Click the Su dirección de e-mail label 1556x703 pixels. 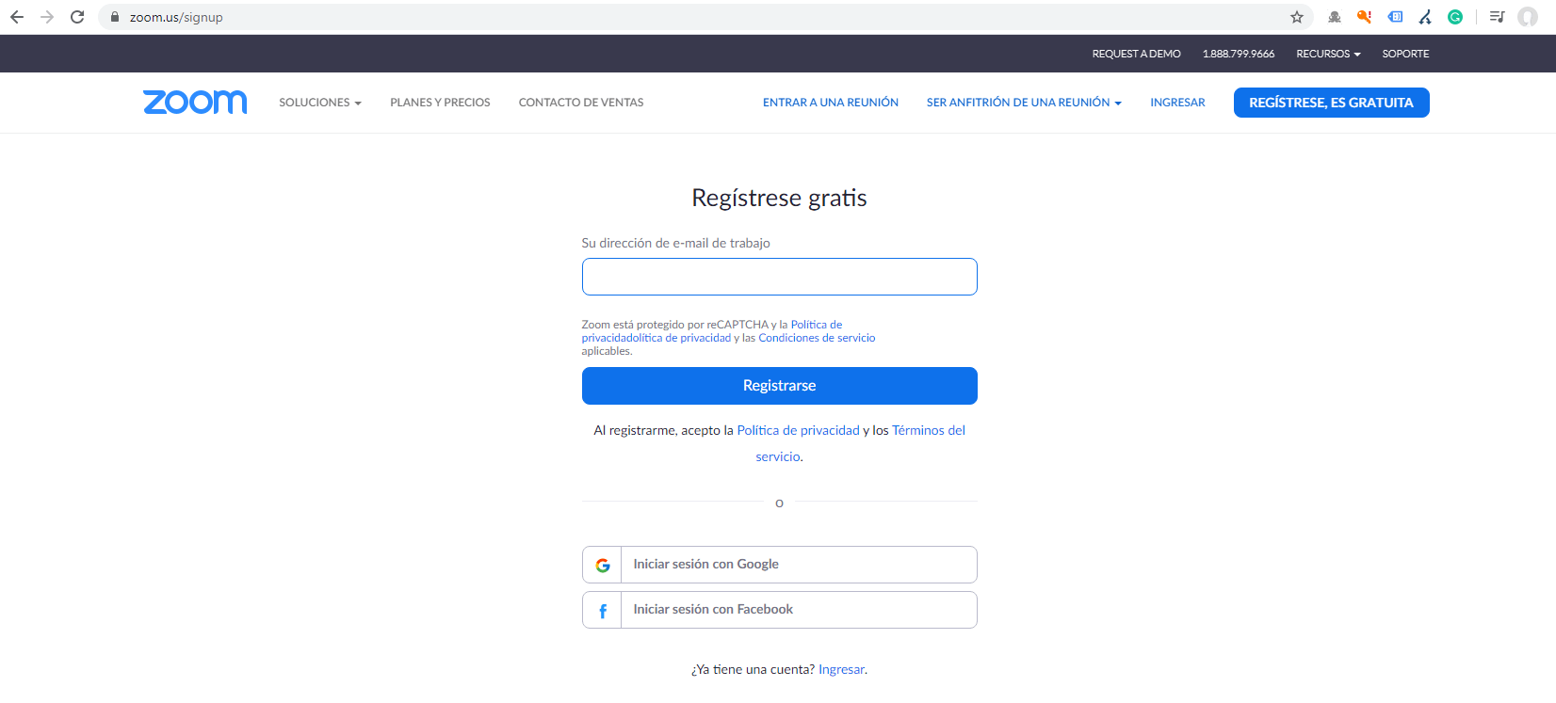click(675, 243)
